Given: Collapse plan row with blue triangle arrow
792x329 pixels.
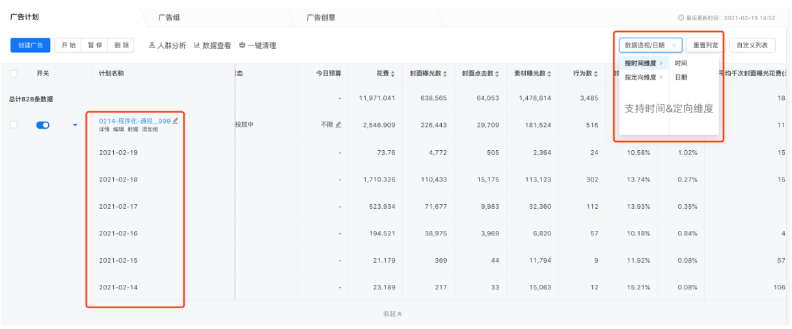Looking at the screenshot, I should pos(75,125).
